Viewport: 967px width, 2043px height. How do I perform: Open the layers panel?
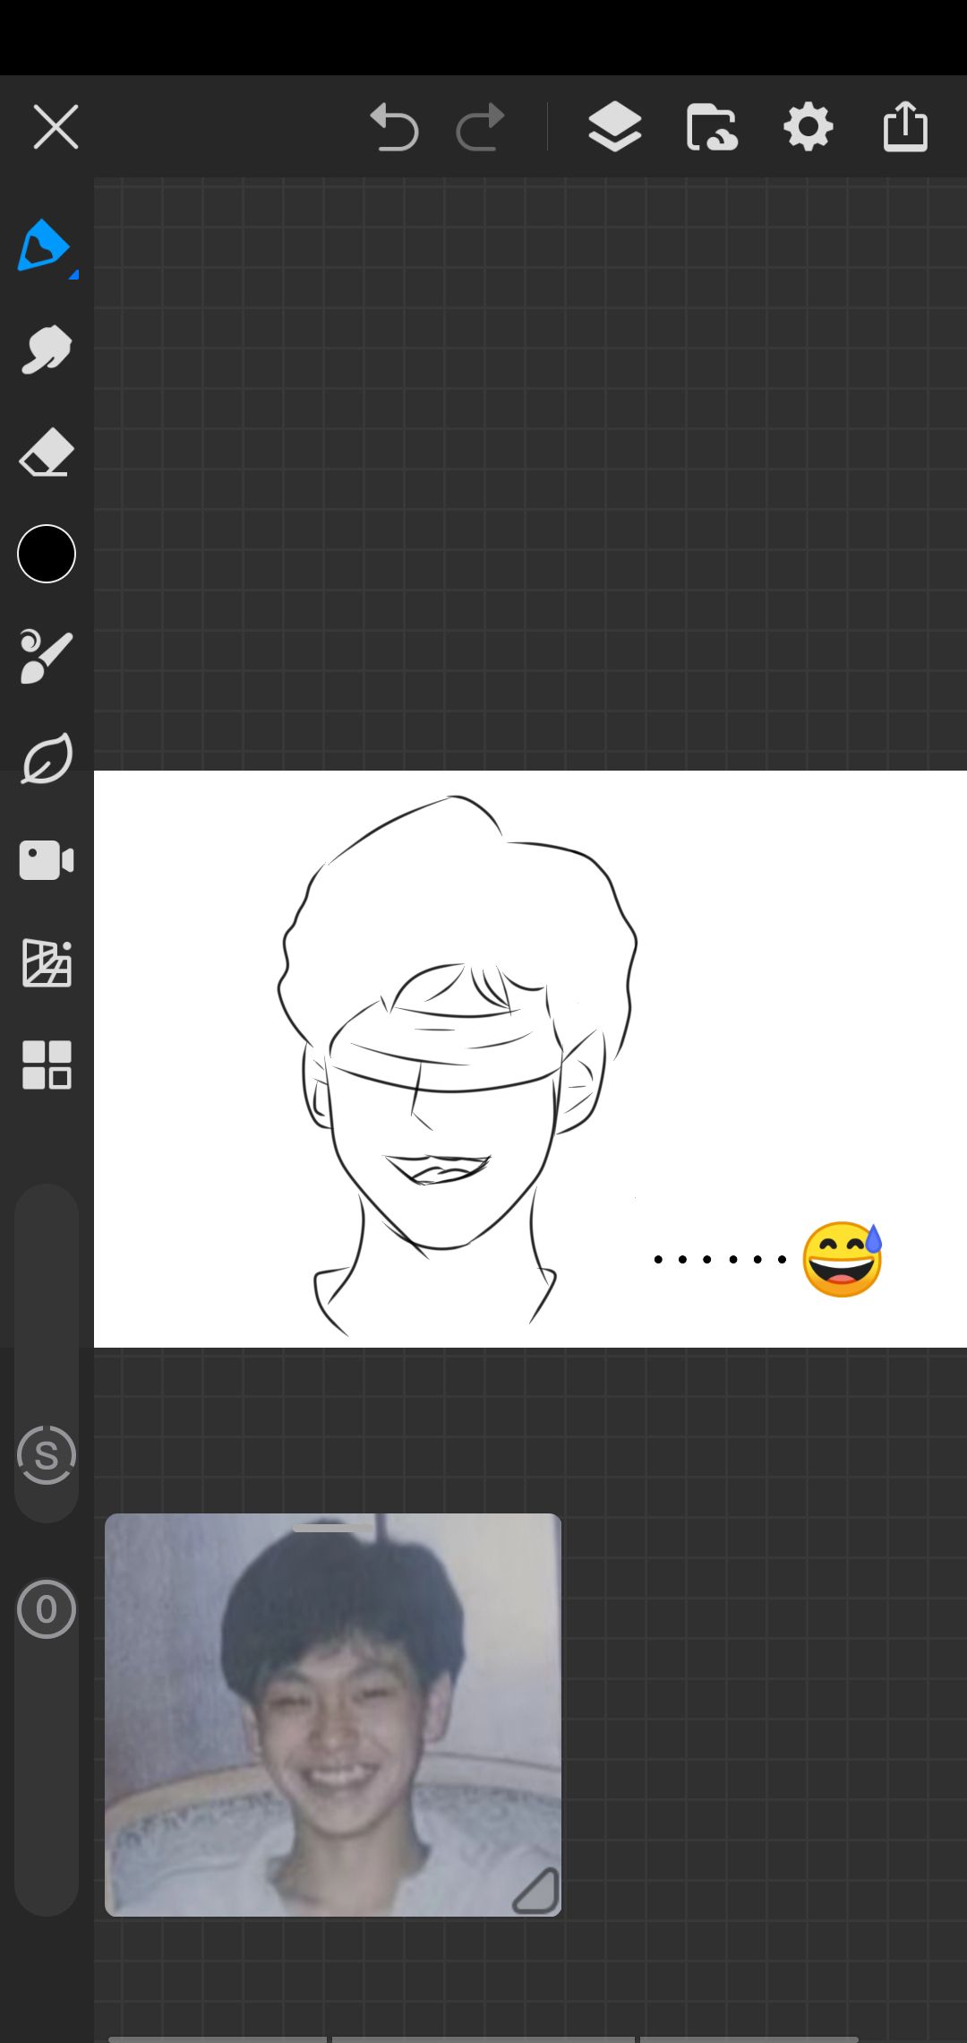pyautogui.click(x=614, y=126)
